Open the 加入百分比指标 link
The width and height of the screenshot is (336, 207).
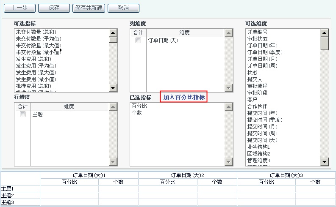pos(184,97)
